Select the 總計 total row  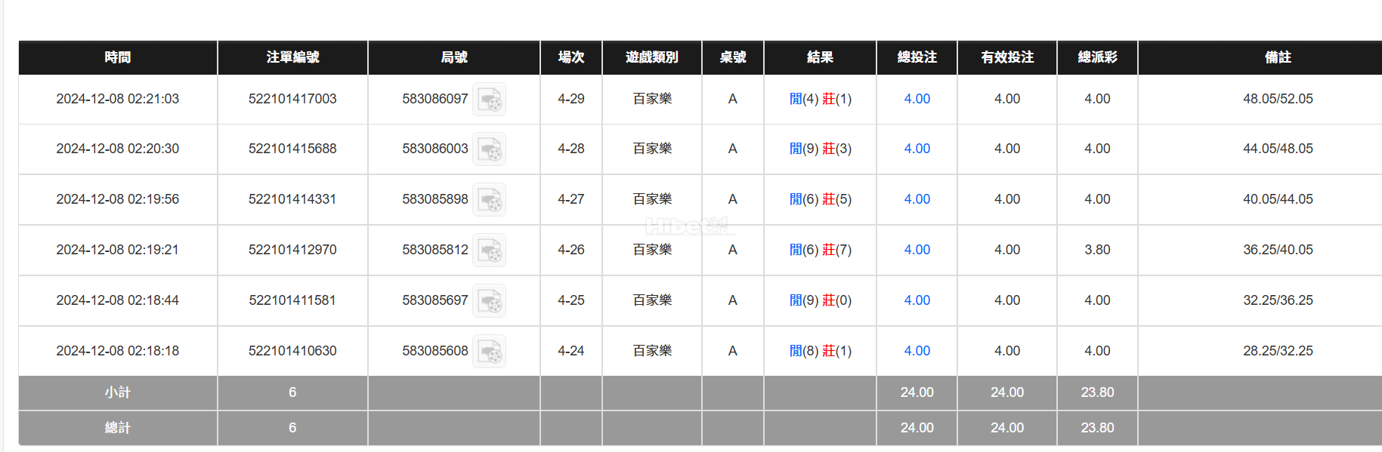[x=118, y=428]
